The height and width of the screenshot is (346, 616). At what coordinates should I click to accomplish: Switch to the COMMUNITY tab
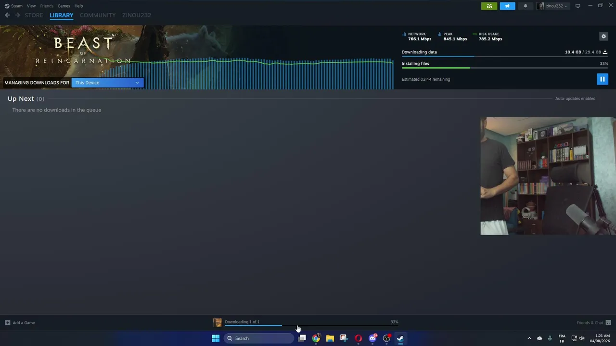98,15
